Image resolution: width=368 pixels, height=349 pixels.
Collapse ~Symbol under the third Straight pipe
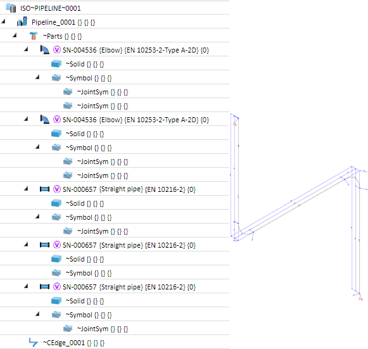37,314
